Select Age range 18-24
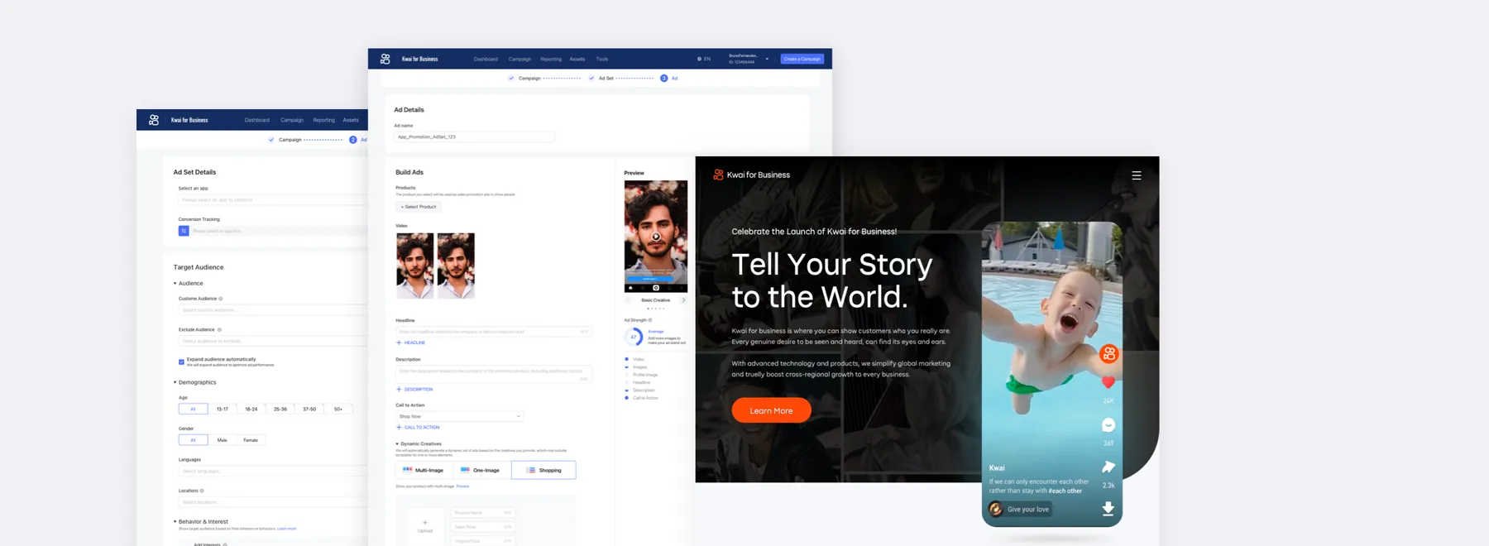 click(251, 409)
